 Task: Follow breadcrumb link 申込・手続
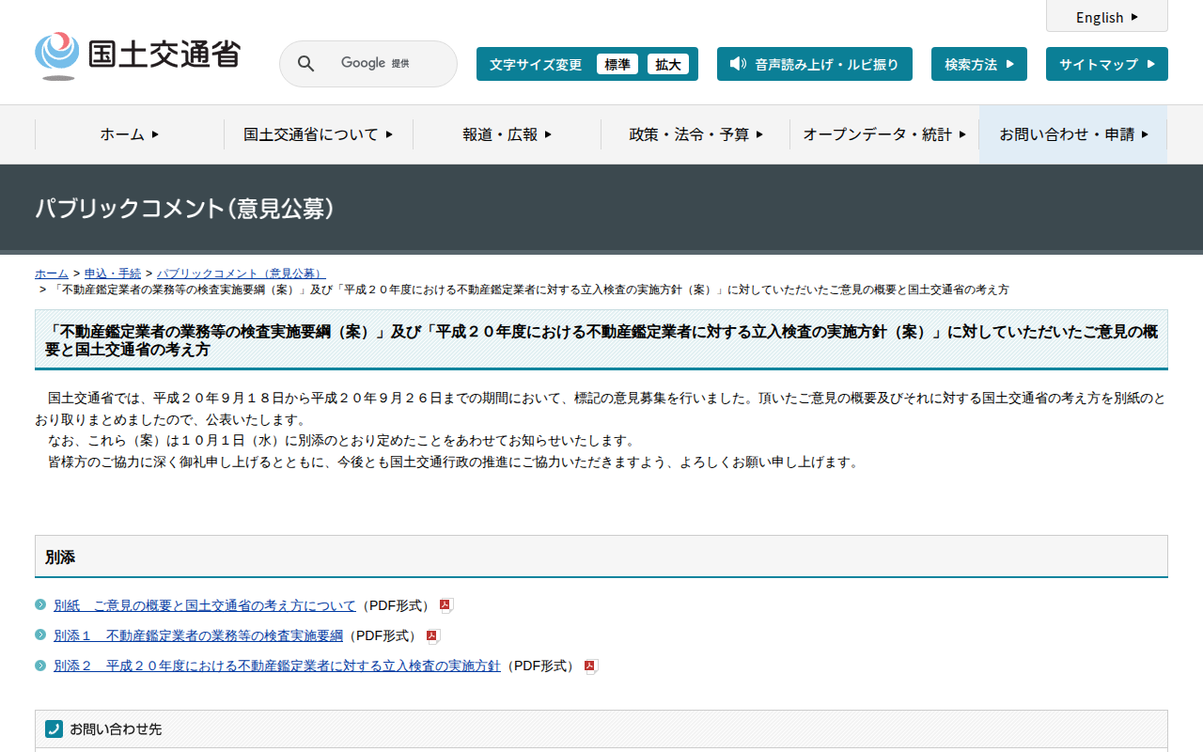[113, 274]
